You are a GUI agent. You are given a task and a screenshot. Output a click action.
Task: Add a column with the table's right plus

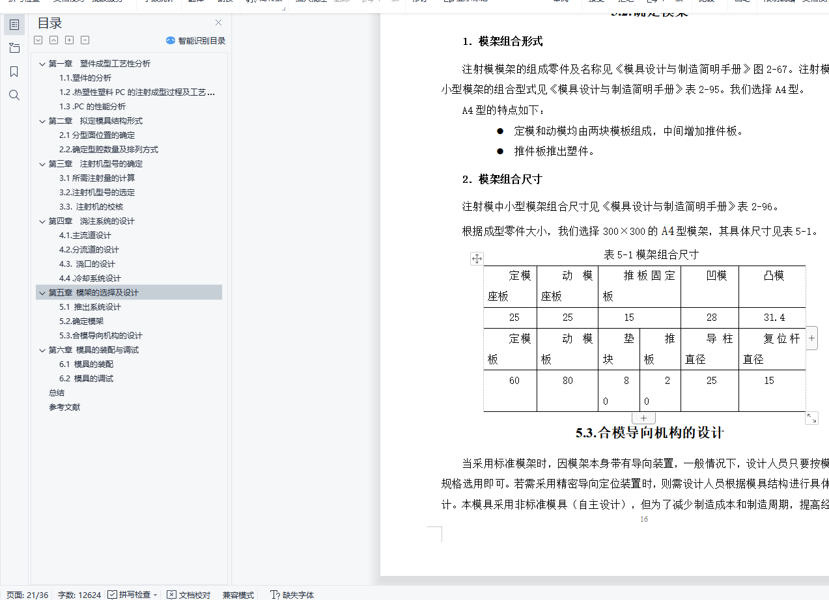point(811,338)
